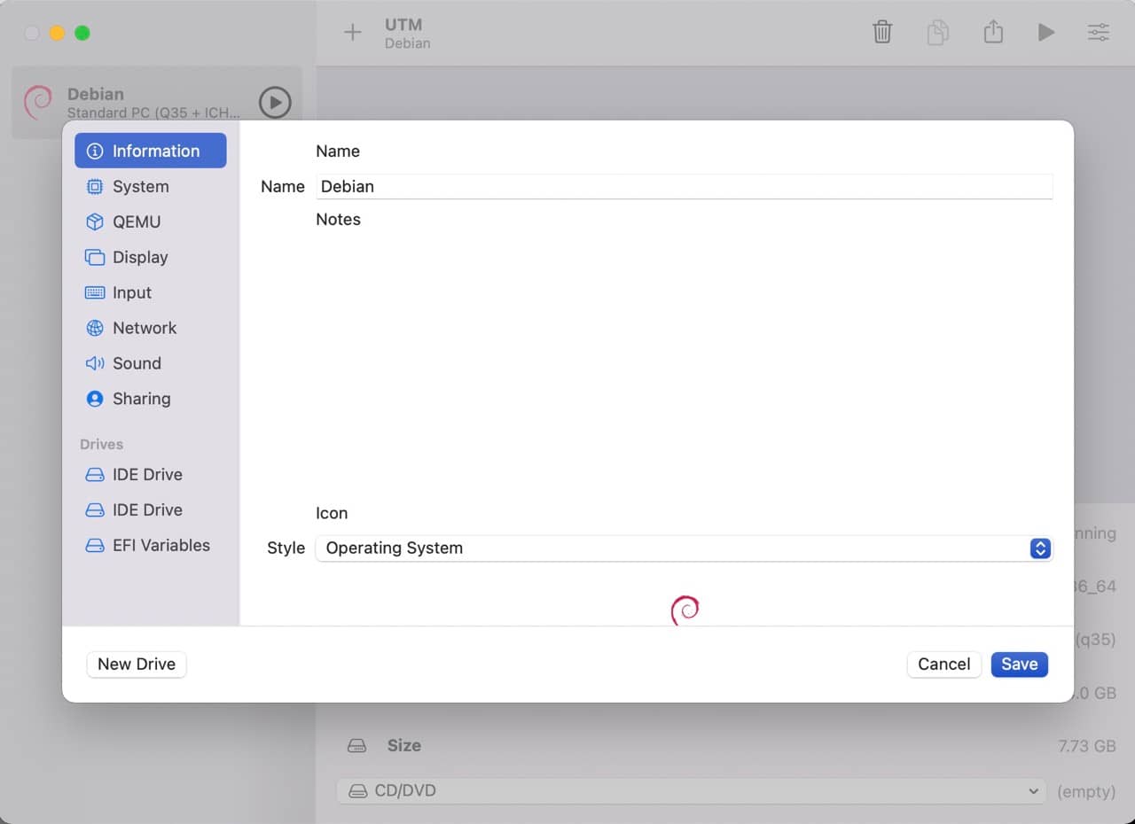The image size is (1135, 824).
Task: Select the second IDE Drive entry
Action: [x=151, y=509]
